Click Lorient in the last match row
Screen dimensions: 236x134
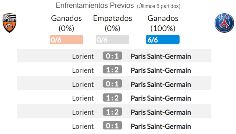pyautogui.click(x=83, y=126)
